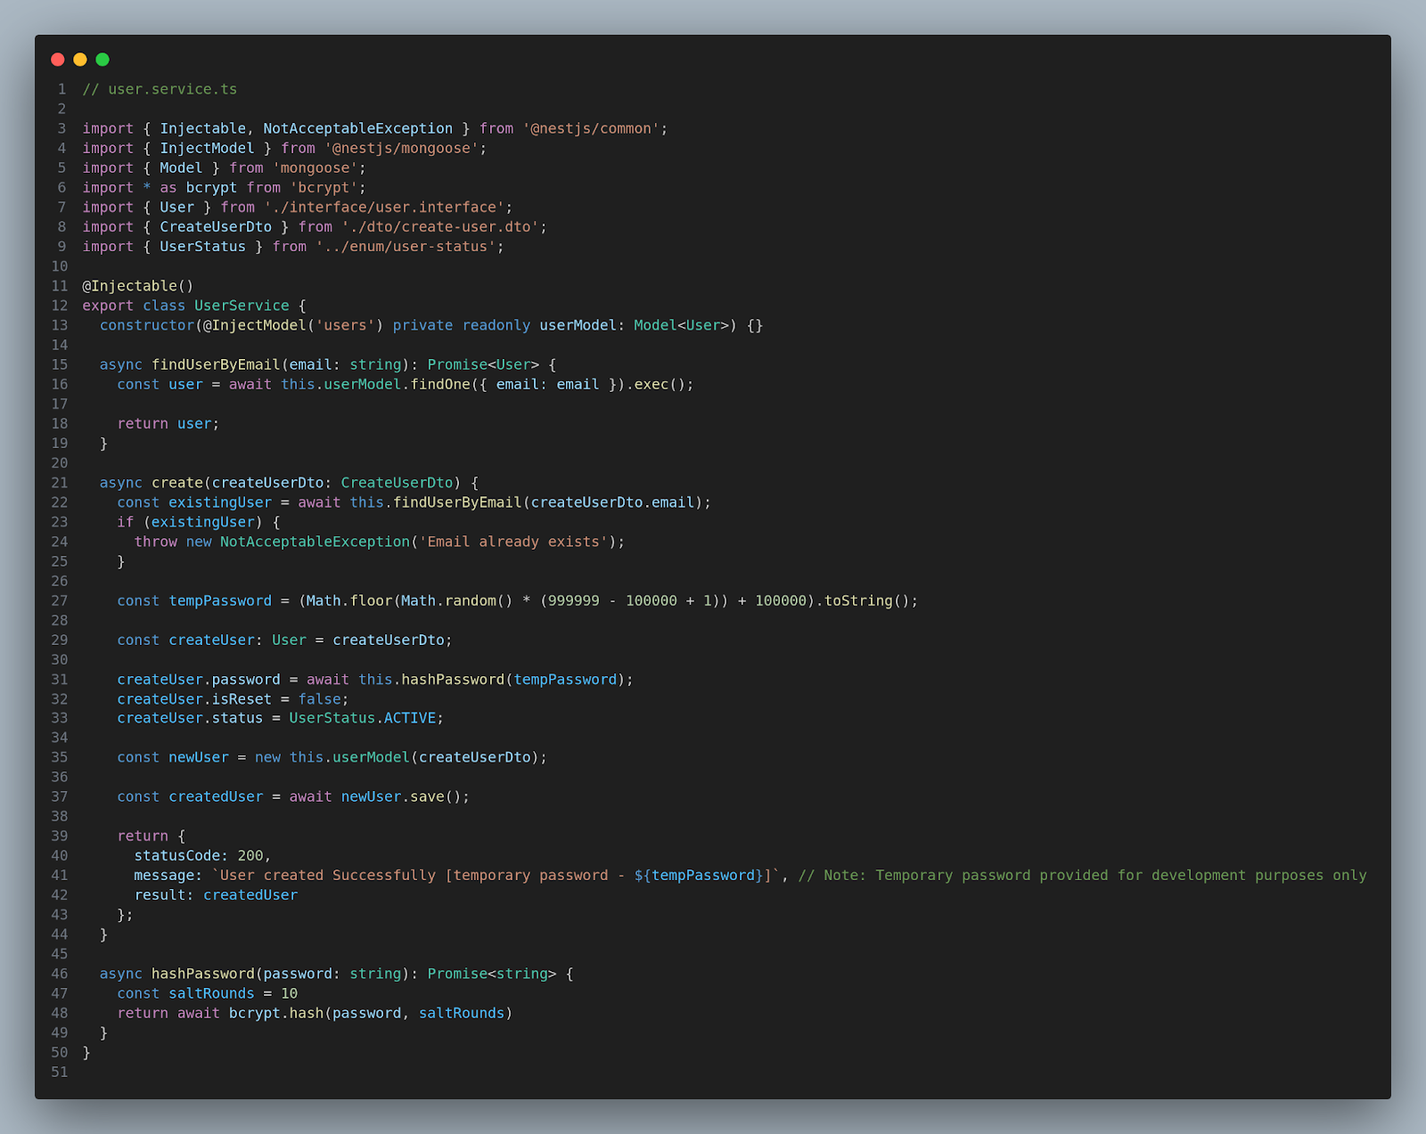Click line number 39 beside return
The height and width of the screenshot is (1134, 1426).
[59, 836]
